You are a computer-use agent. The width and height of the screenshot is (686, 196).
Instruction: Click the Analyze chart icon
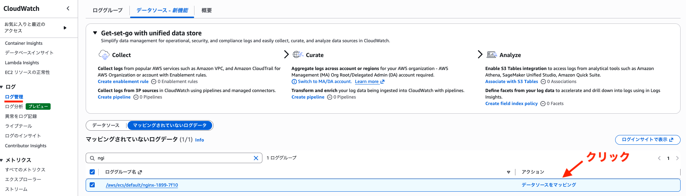491,55
